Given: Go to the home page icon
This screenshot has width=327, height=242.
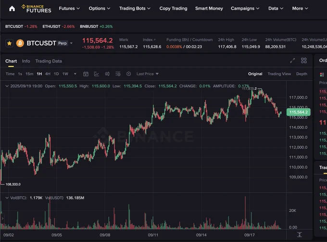Looking at the screenshot, I should [12, 9].
